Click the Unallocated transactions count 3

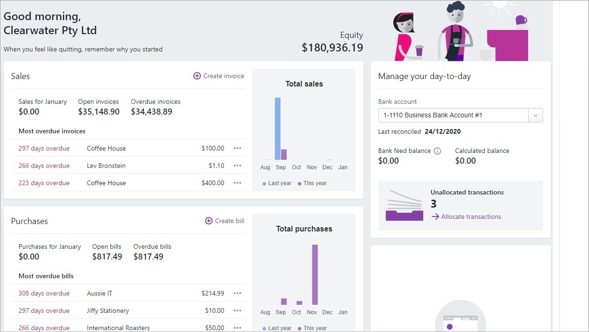pos(434,204)
